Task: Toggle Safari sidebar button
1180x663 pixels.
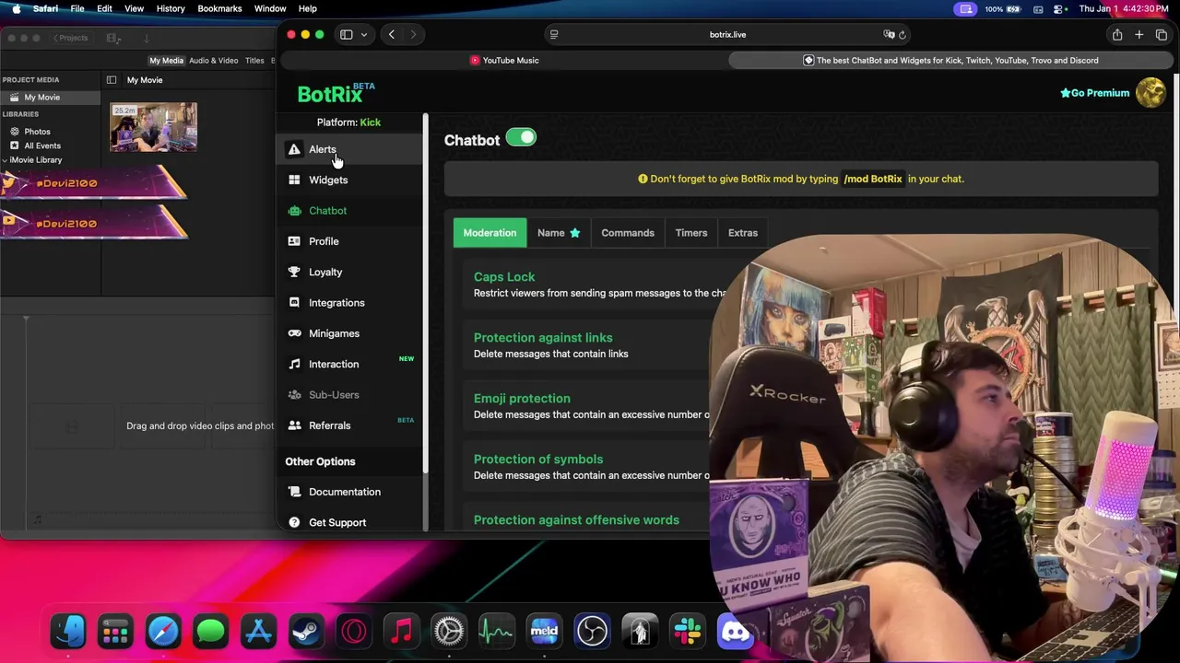Action: coord(347,35)
